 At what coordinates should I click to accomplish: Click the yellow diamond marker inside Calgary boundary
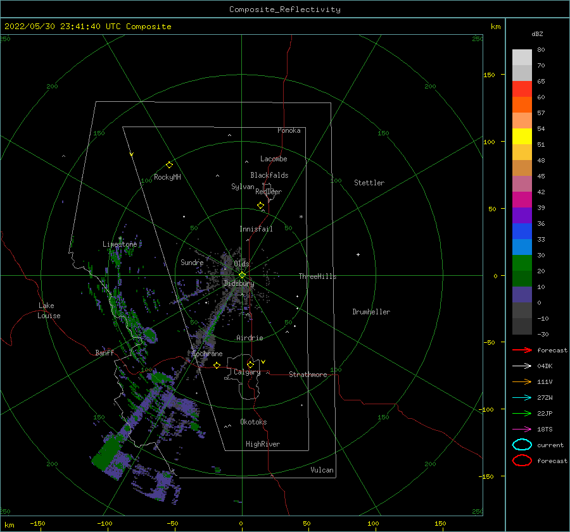250,364
